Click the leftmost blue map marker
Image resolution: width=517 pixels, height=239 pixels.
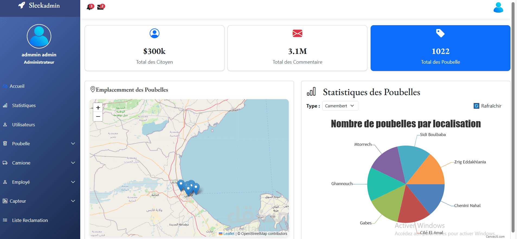pyautogui.click(x=181, y=186)
